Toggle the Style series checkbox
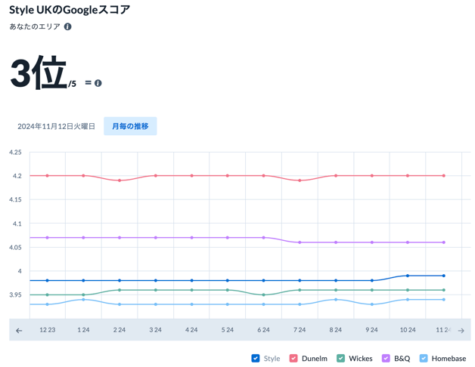Screen dimensions: 475x367 [x=256, y=358]
